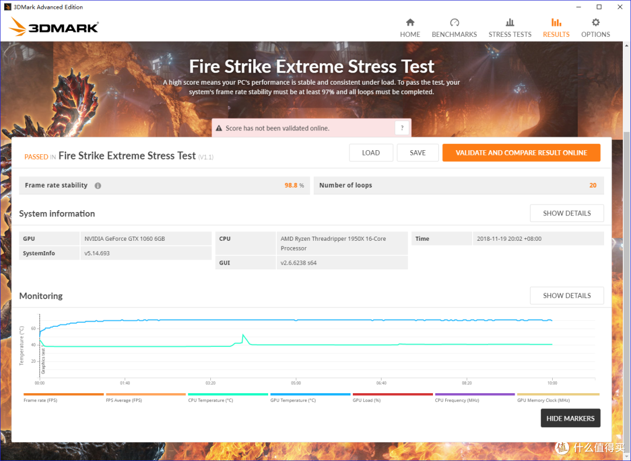Click the warning triangle icon

pos(219,129)
